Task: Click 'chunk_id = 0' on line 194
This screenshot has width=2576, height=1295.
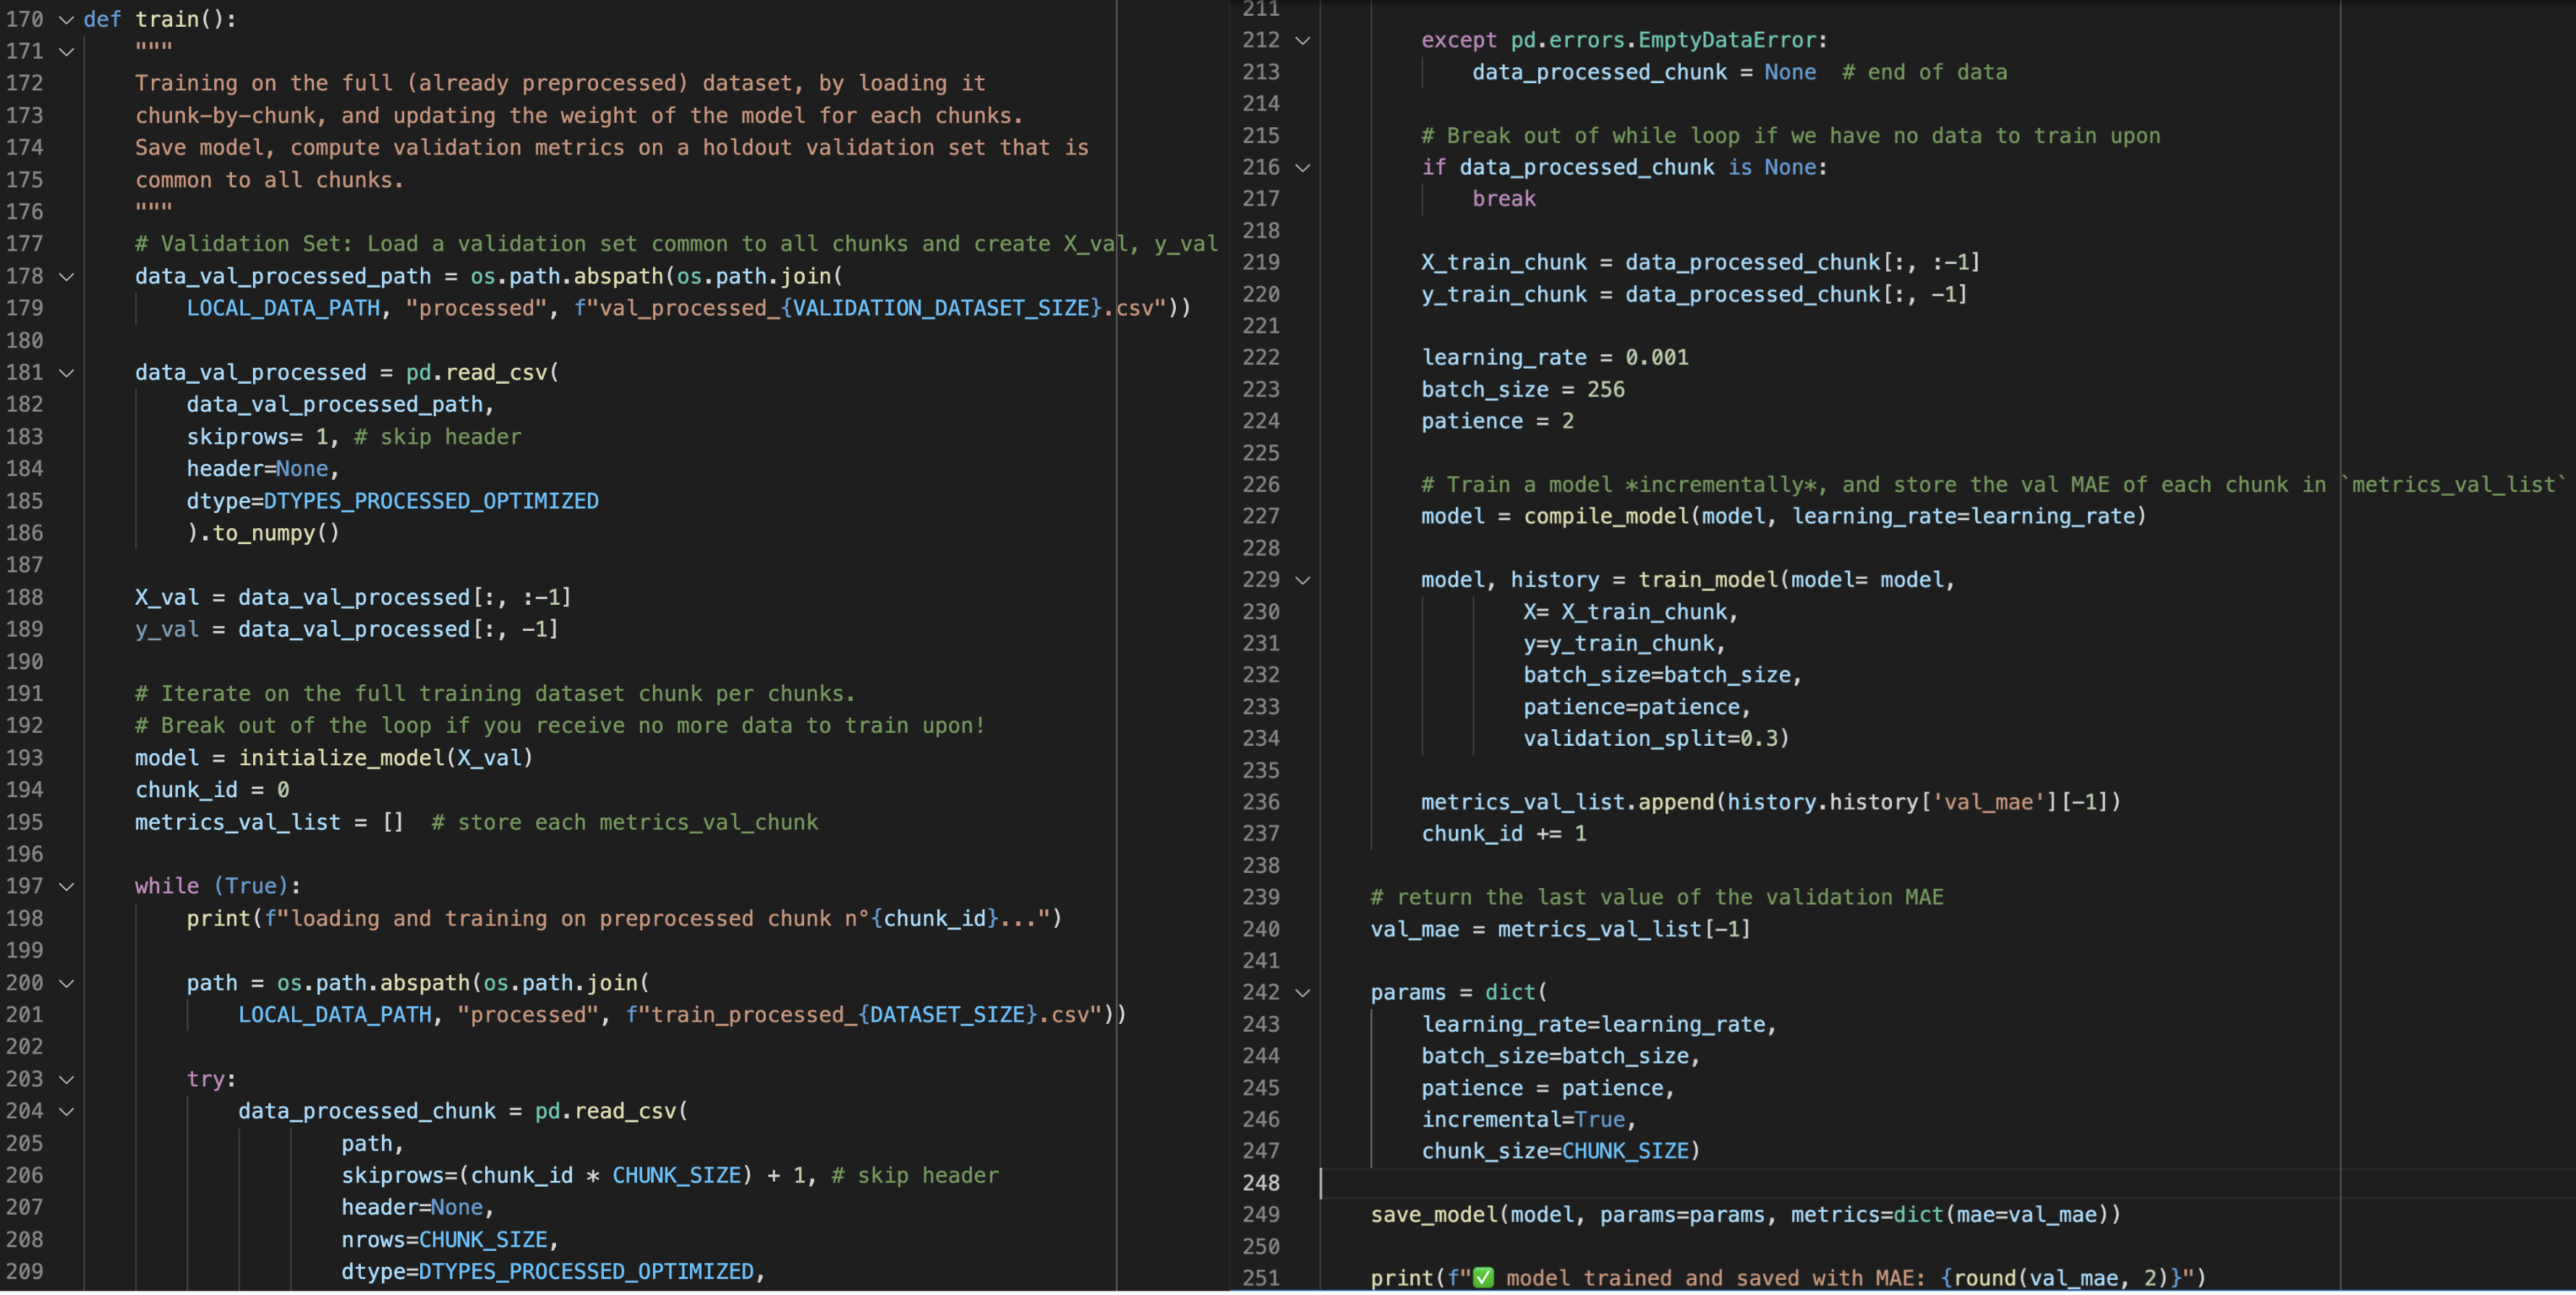Action: [x=212, y=791]
